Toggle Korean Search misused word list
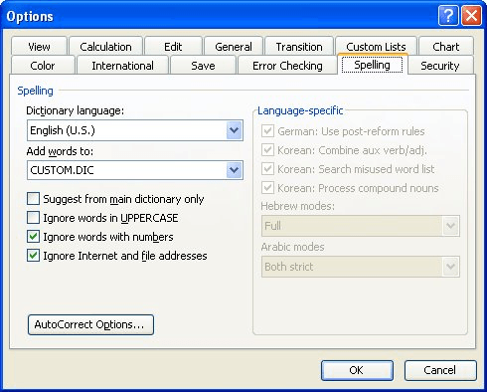Screen dimensions: 487x392 point(267,169)
